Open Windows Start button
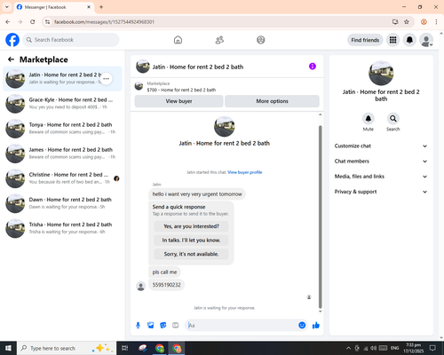This screenshot has height=355, width=444. point(8,348)
